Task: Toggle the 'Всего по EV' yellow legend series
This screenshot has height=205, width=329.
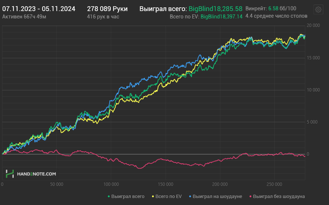Action: click(167, 197)
